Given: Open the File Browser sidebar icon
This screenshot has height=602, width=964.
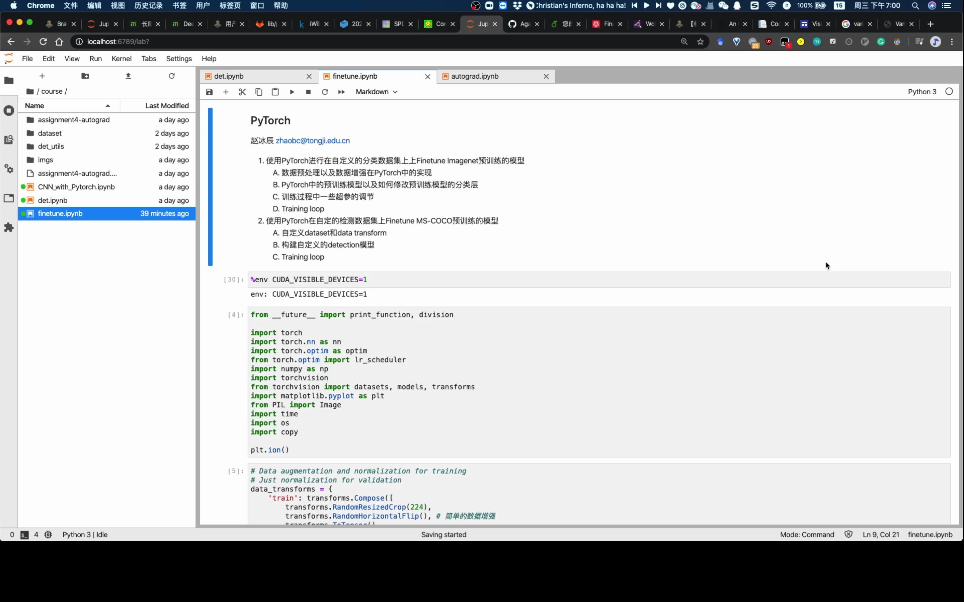Looking at the screenshot, I should [9, 80].
